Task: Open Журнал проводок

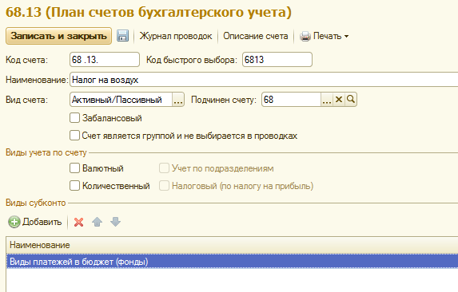Action: point(176,36)
